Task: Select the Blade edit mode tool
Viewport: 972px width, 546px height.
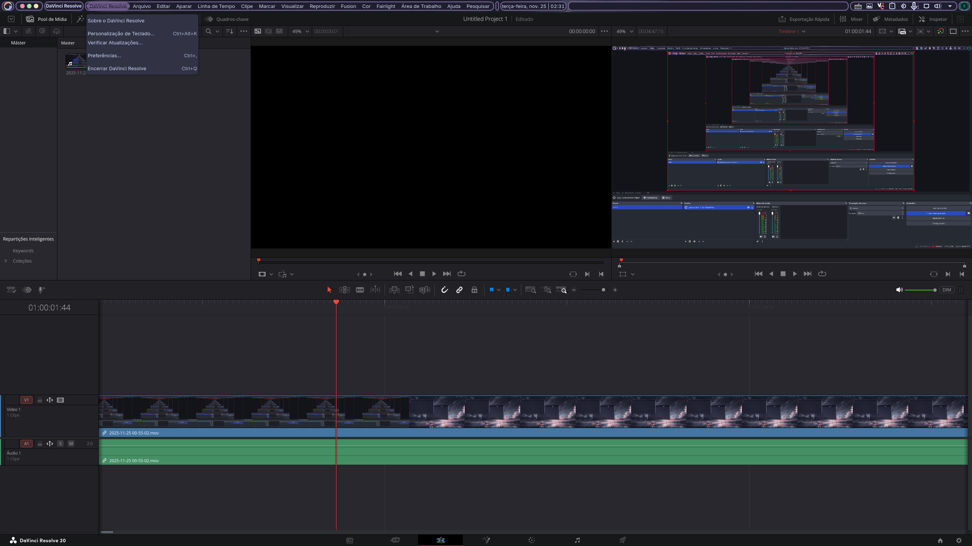Action: tap(360, 290)
